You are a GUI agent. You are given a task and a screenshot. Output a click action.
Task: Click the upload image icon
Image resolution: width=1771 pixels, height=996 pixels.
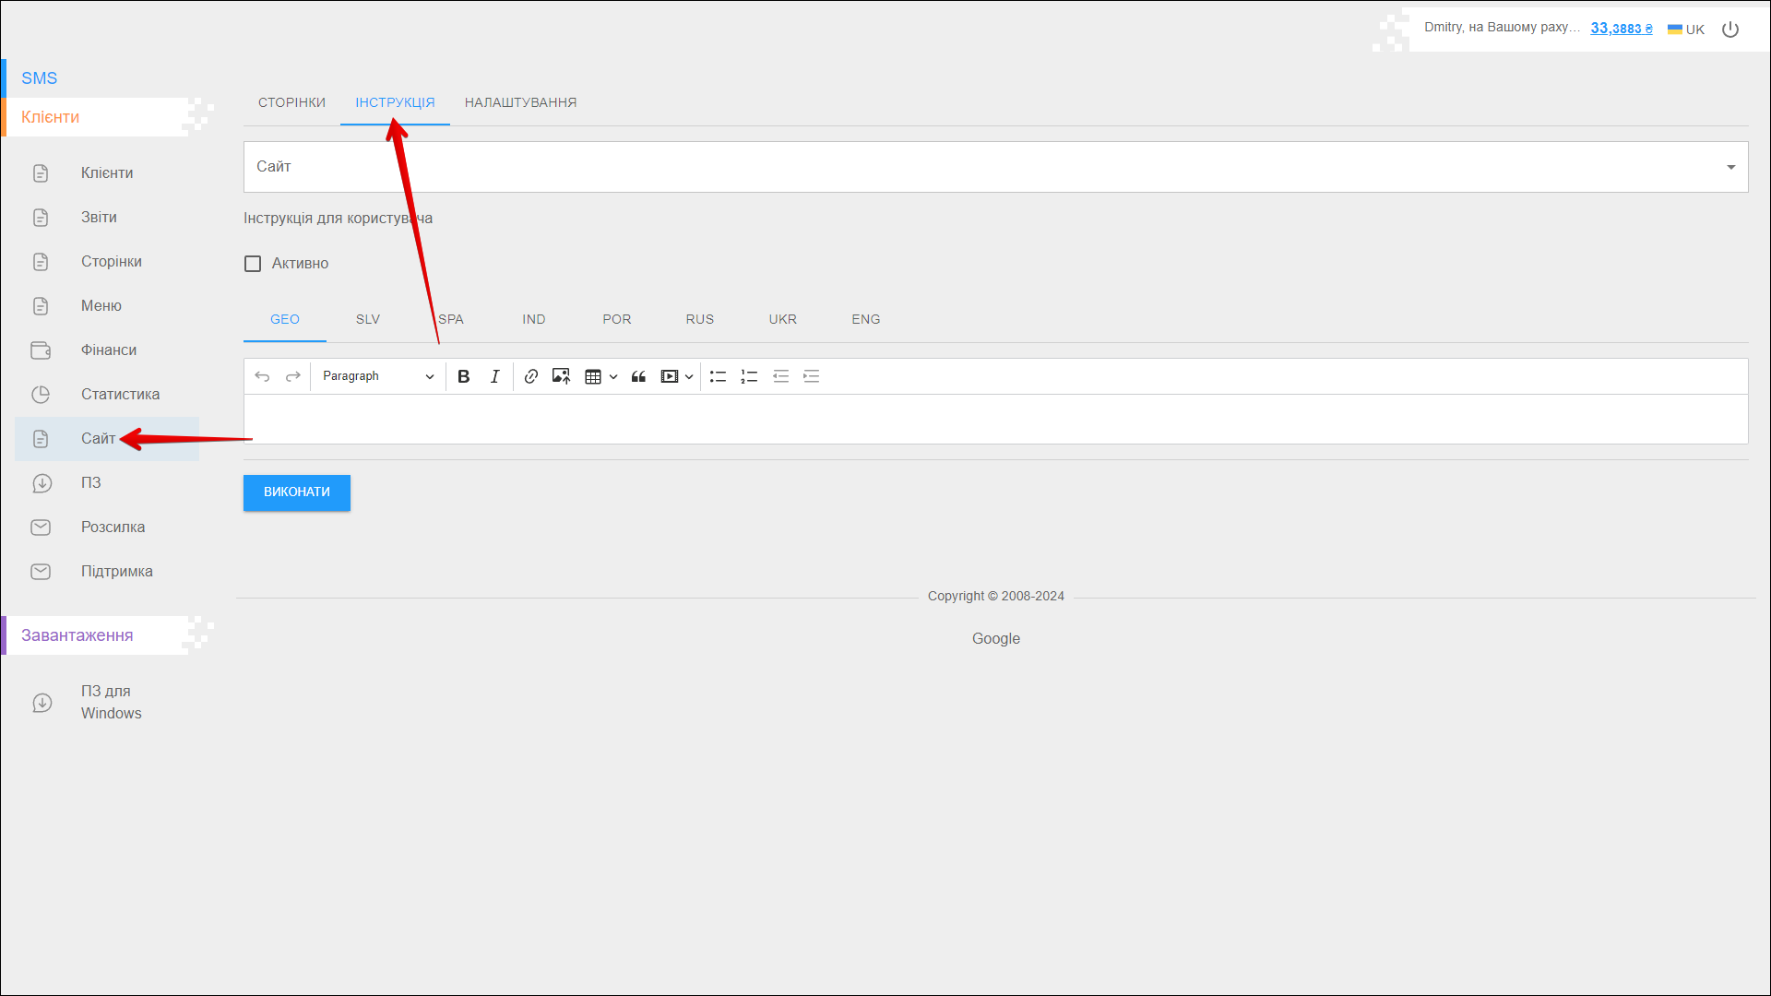tap(561, 376)
